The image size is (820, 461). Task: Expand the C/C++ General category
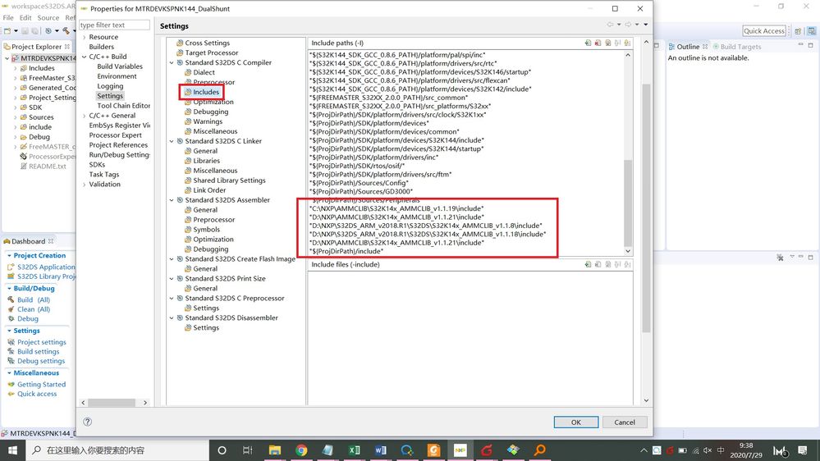(x=85, y=116)
